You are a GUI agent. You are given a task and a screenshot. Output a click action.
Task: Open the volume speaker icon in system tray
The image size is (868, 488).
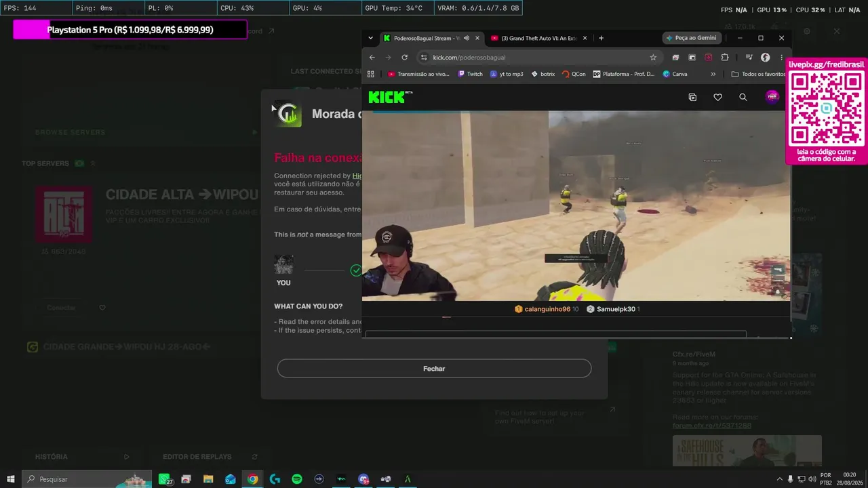(x=813, y=479)
